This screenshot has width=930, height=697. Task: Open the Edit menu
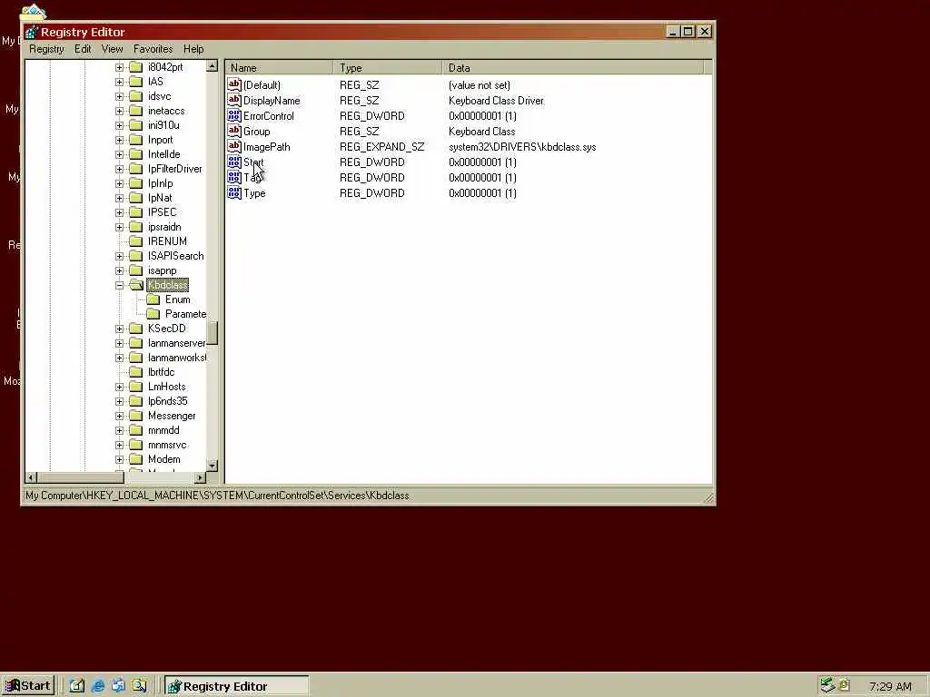83,49
